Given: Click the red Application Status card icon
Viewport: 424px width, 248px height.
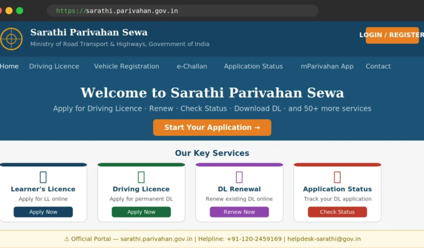Looking at the screenshot, I should pos(337,177).
